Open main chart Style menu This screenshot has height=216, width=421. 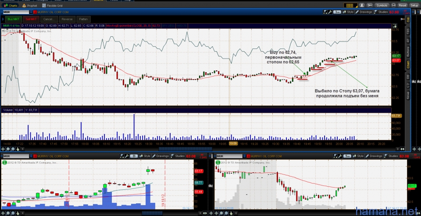pyautogui.click(x=348, y=12)
